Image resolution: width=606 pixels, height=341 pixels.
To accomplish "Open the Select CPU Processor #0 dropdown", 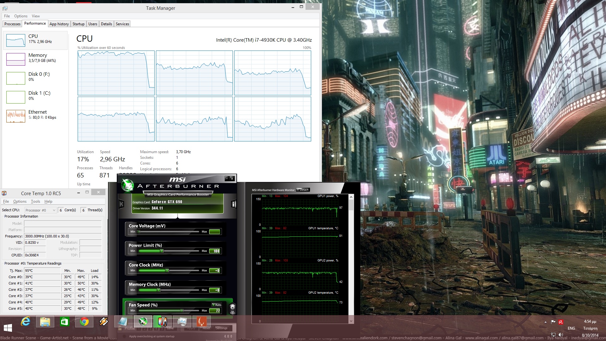I will coord(40,210).
